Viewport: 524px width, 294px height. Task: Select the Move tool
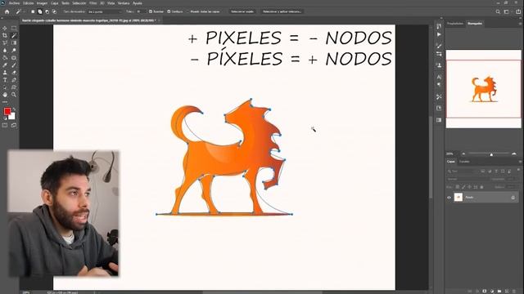[x=5, y=29]
